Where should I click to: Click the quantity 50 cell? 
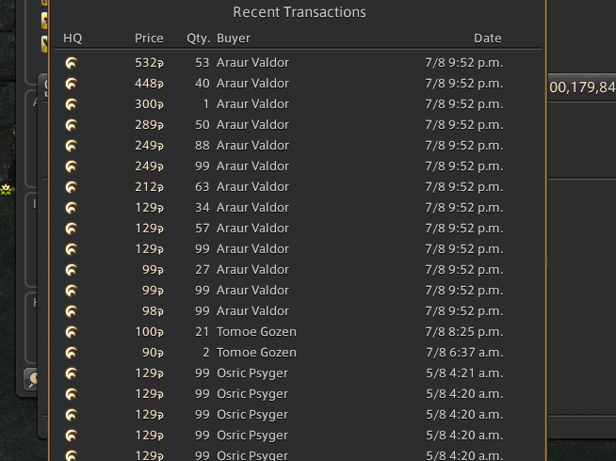(203, 125)
